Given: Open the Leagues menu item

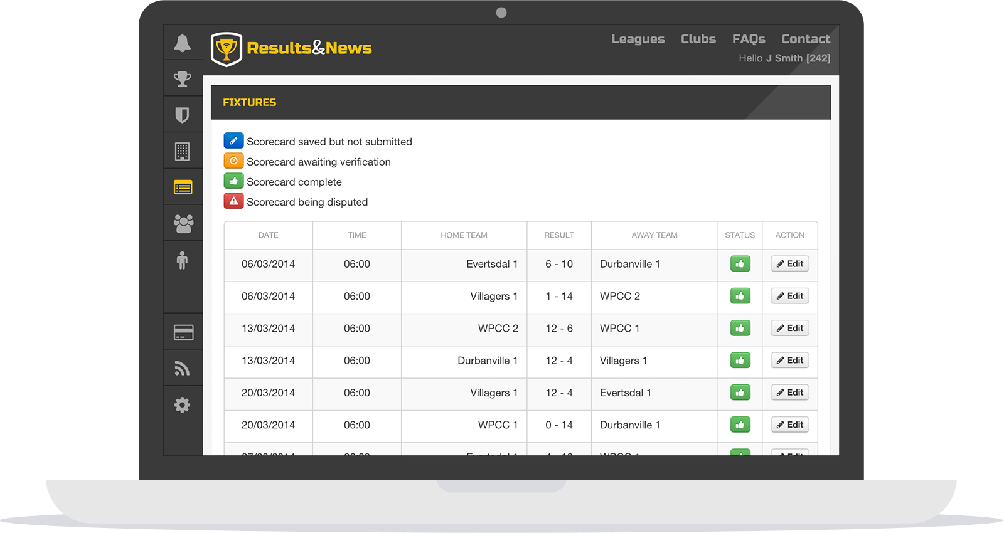Looking at the screenshot, I should pos(638,39).
